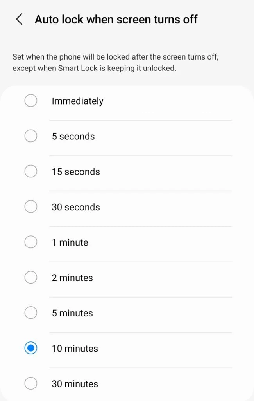Click the 10 minutes option label
Viewport: 254px width, 401px height.
pyautogui.click(x=75, y=348)
